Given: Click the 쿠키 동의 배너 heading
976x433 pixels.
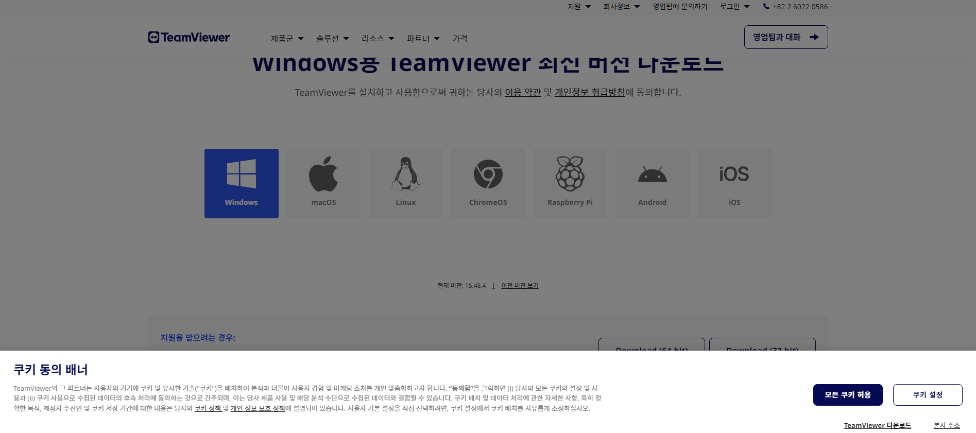Looking at the screenshot, I should (x=50, y=370).
